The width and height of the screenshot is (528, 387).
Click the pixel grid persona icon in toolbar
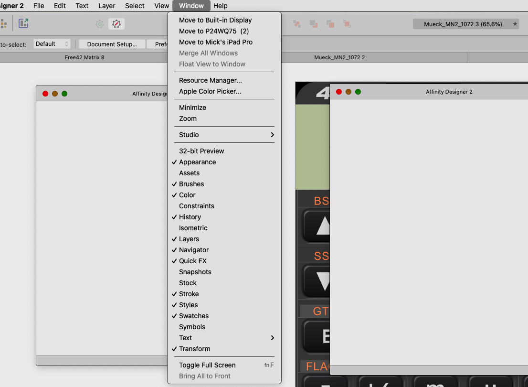coord(4,23)
